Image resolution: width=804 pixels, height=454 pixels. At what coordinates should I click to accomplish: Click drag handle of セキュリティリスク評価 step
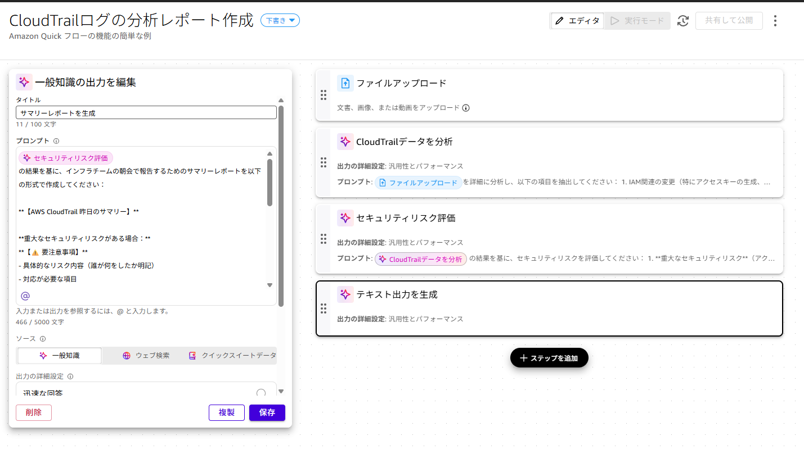(x=324, y=239)
